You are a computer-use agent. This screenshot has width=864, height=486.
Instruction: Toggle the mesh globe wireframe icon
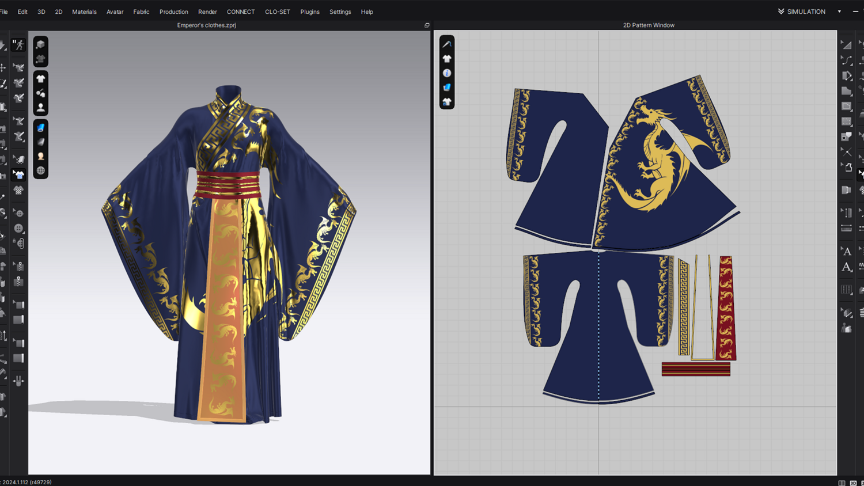(x=40, y=170)
